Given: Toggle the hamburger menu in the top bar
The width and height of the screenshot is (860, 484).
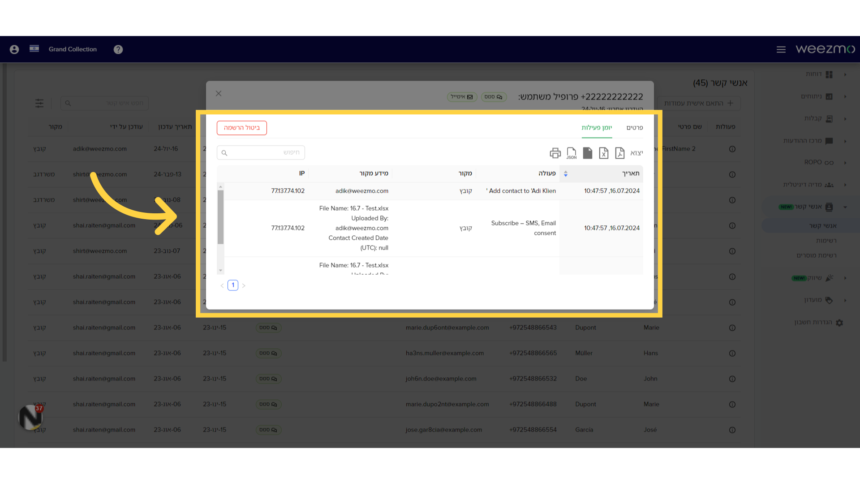Looking at the screenshot, I should pos(781,49).
